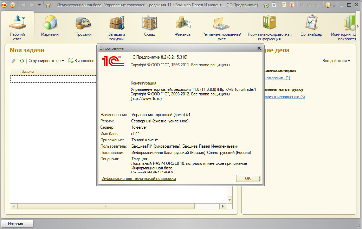This screenshot has width=362, height=229.
Task: Click the Задача column header
Action: (58, 72)
